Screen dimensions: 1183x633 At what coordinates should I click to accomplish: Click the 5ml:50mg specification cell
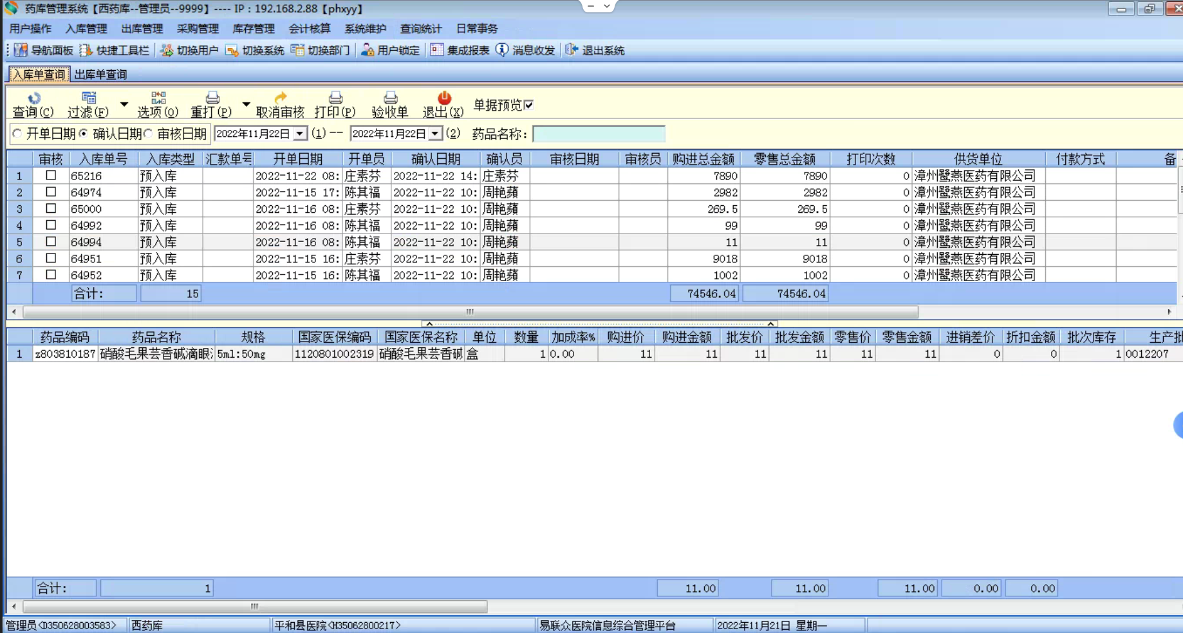(253, 354)
